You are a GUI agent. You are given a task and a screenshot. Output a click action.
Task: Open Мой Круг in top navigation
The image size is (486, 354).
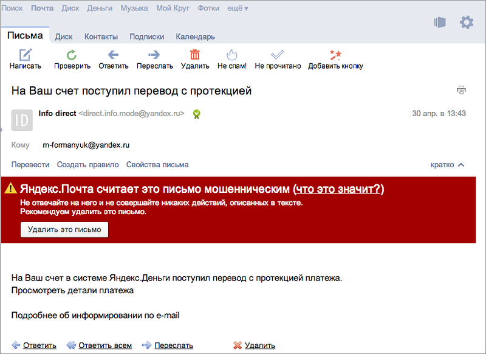tap(173, 8)
